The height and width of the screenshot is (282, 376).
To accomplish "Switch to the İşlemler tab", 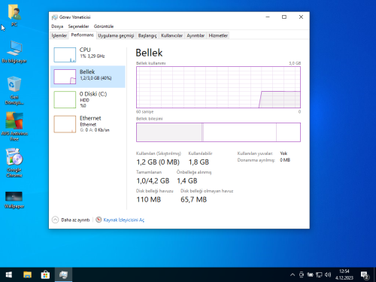I will 59,35.
